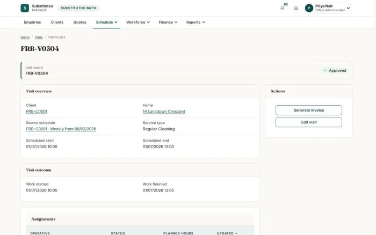
Task: Click the Status column header
Action: (118, 233)
